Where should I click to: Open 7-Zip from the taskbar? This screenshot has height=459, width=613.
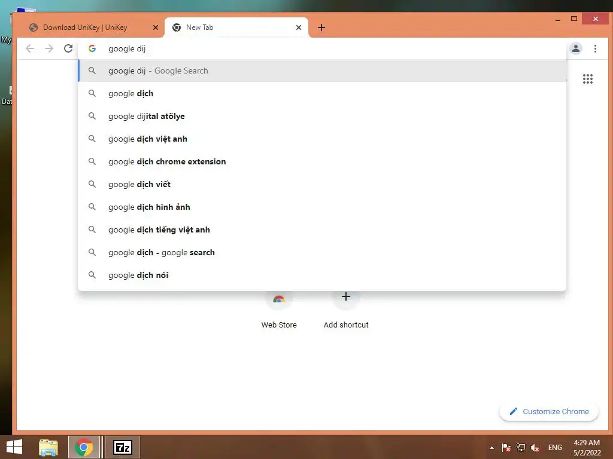pyautogui.click(x=122, y=447)
